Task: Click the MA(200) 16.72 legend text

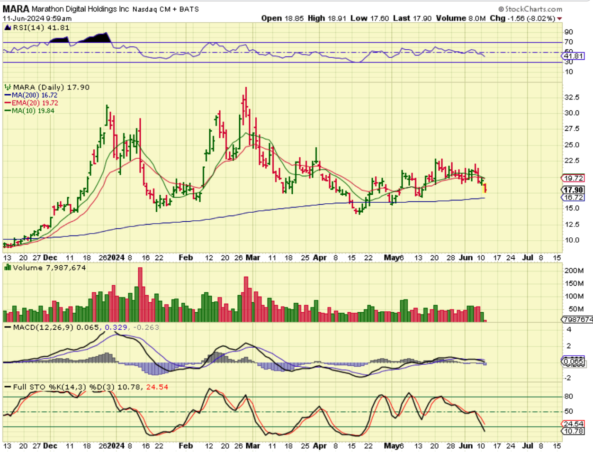Action: point(35,95)
